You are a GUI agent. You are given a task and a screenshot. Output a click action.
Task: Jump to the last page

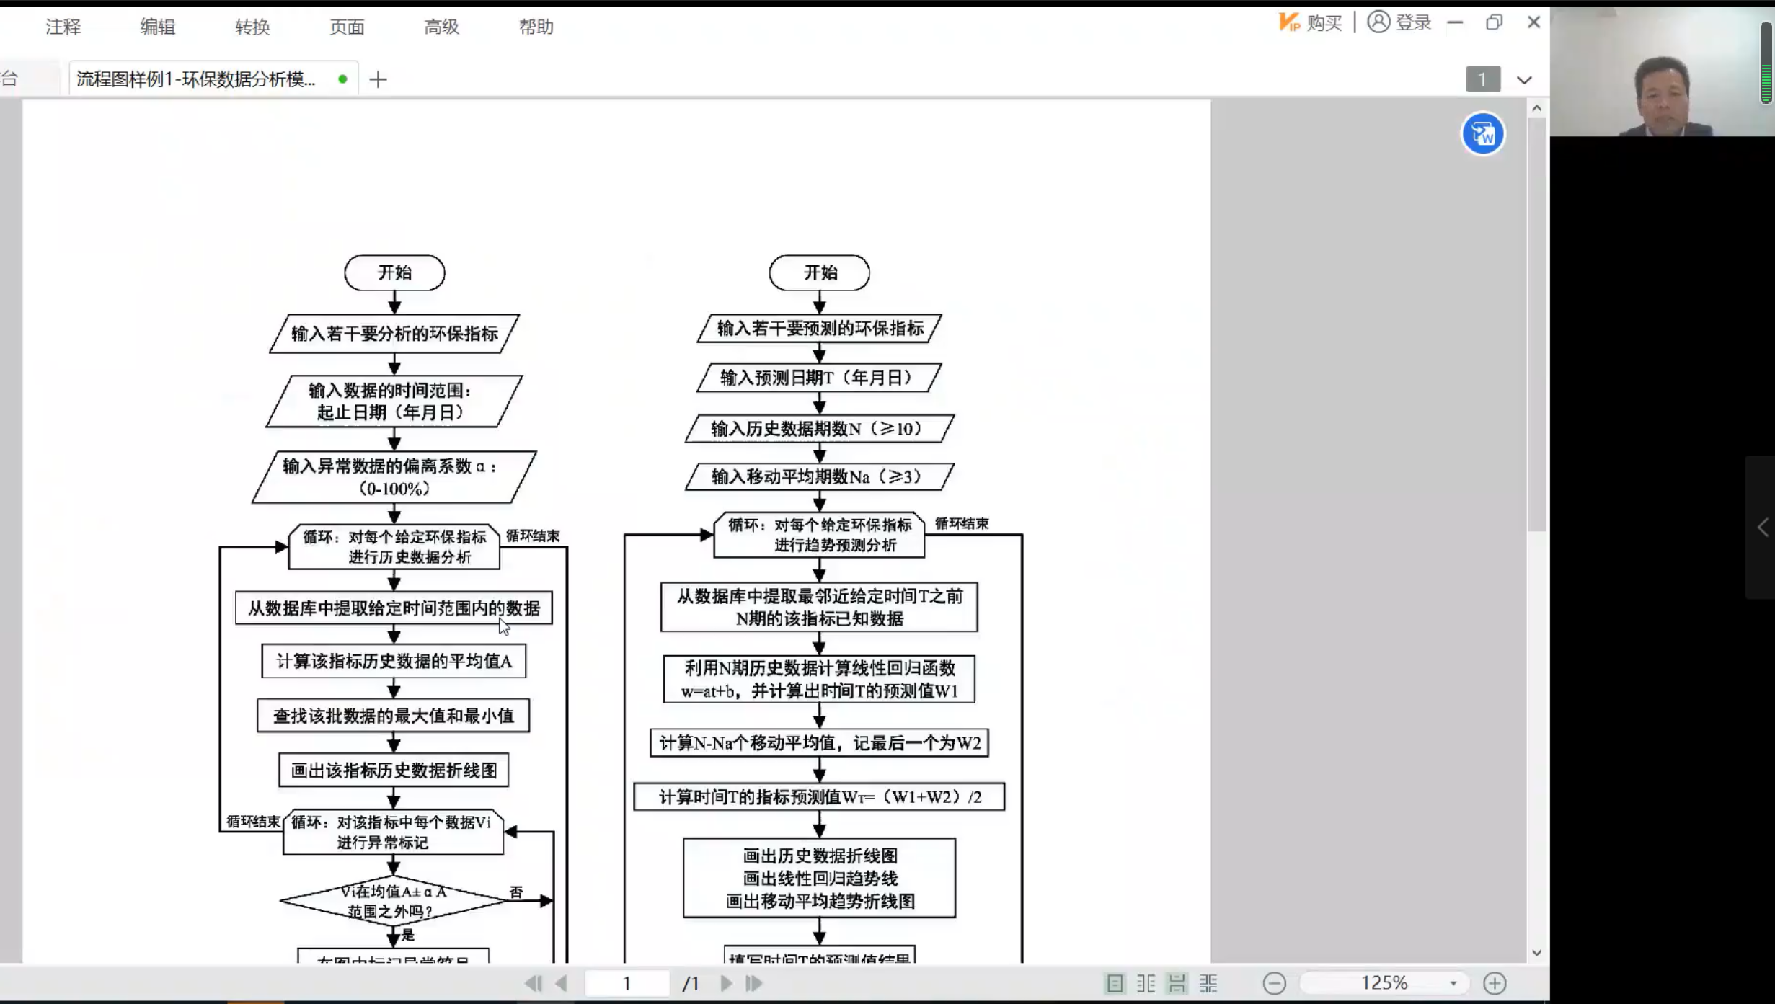tap(754, 983)
